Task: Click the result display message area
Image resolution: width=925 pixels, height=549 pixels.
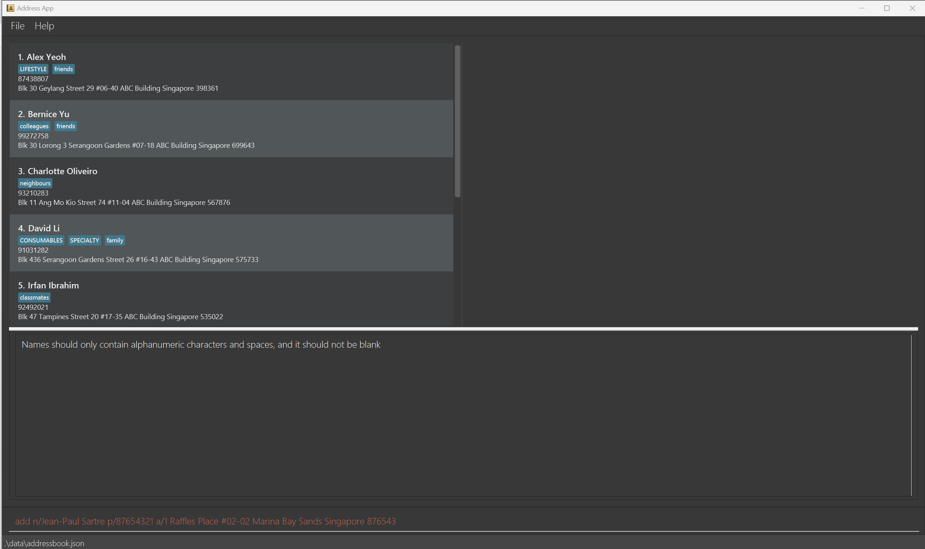Action: [463, 414]
